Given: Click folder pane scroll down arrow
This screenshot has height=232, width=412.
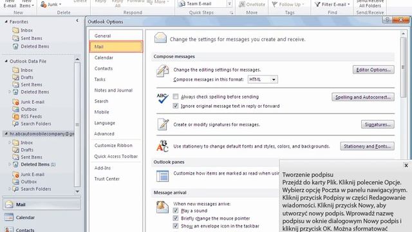Looking at the screenshot, I should point(77,191).
